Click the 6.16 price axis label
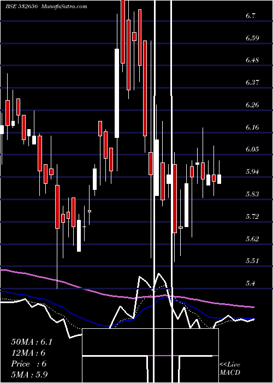 (x=252, y=127)
